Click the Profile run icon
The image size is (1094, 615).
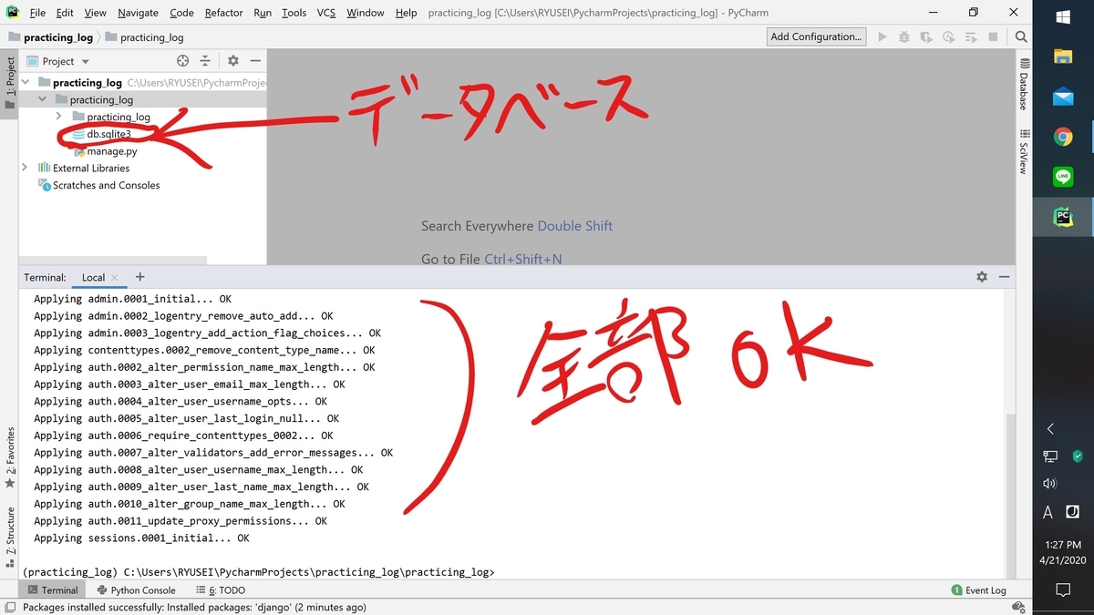[948, 36]
